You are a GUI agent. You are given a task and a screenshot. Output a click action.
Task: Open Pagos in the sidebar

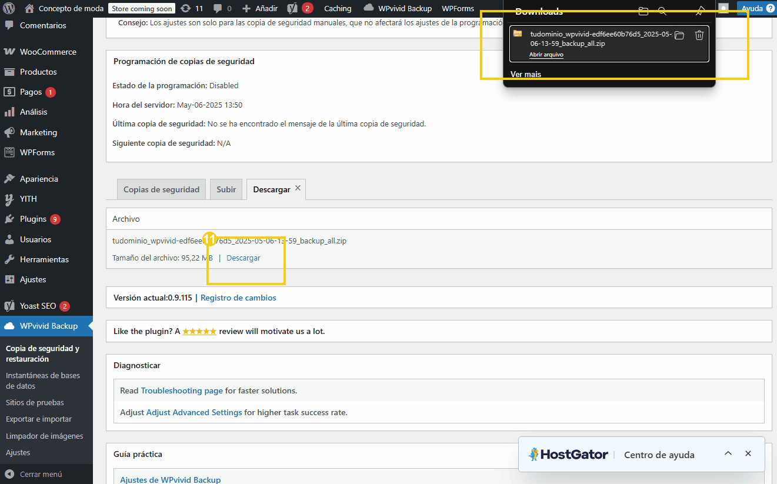tap(46, 92)
